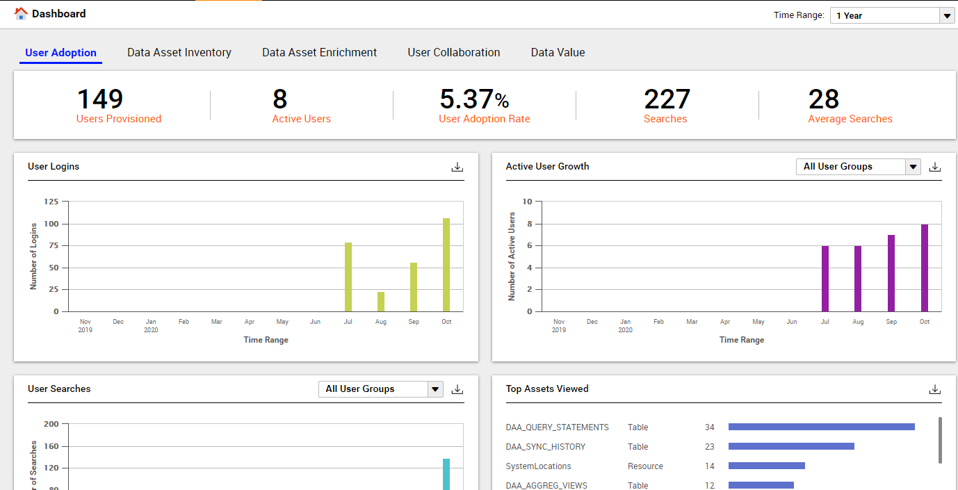Click the 8 Active Users metric

[x=301, y=106]
